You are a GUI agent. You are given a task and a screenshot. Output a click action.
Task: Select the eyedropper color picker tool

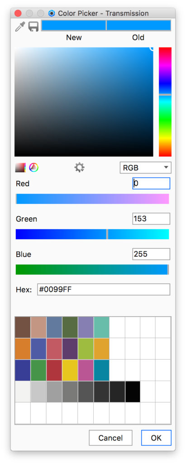click(20, 26)
